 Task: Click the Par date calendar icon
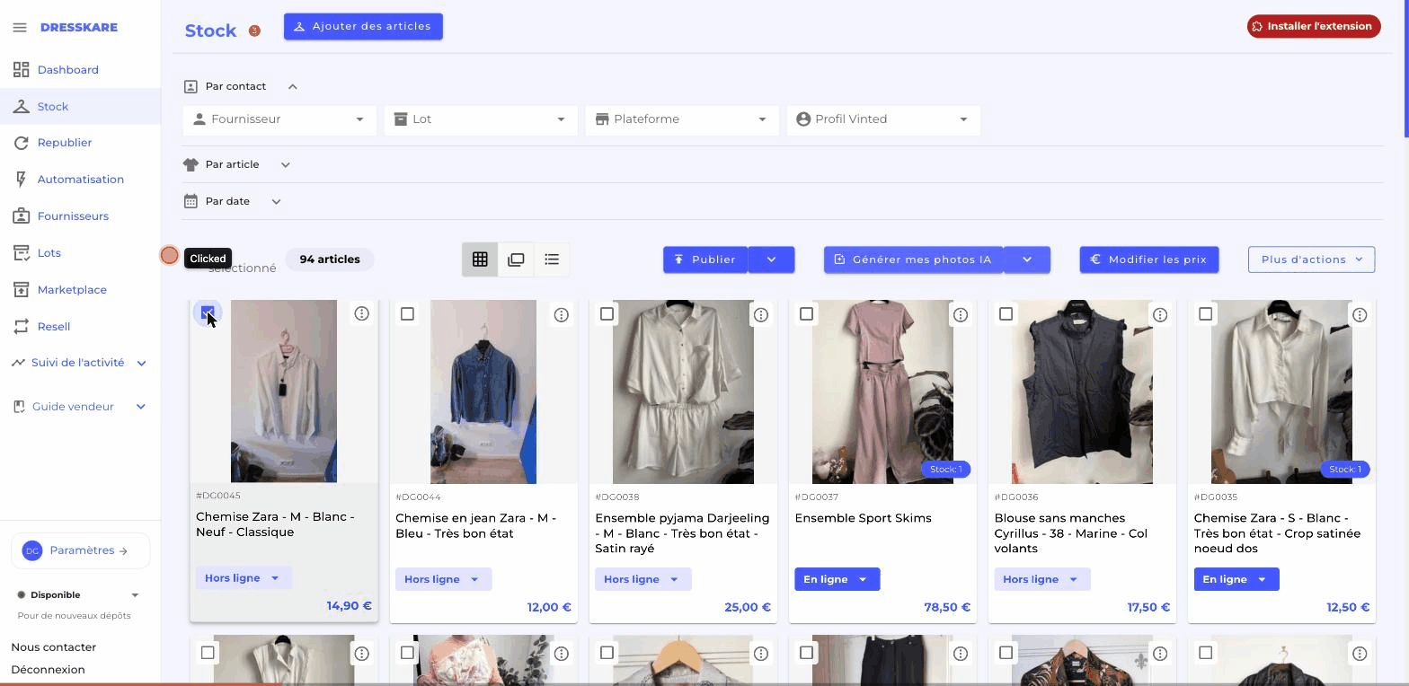click(x=191, y=201)
